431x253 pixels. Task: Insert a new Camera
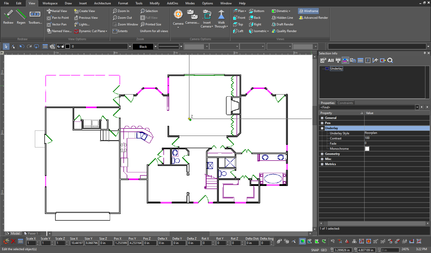207,17
